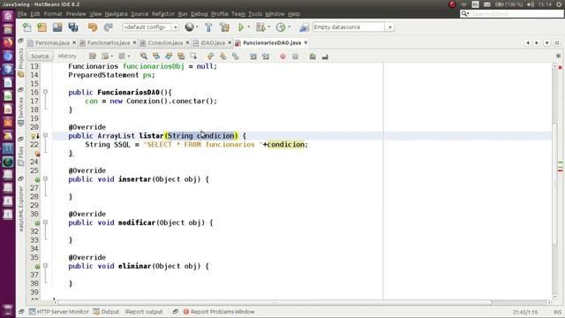
Task: Switch to the Personas.java tab
Action: pyautogui.click(x=52, y=43)
